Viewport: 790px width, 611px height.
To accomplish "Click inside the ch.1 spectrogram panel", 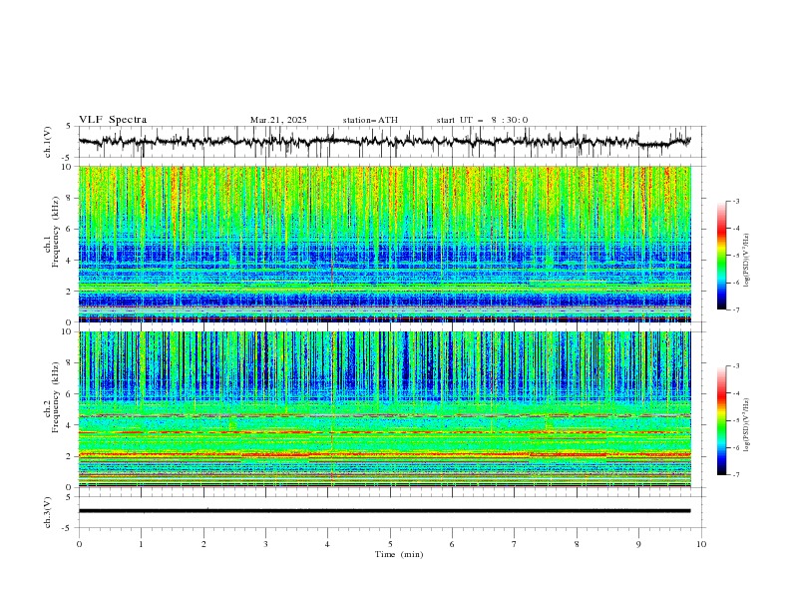I will [x=384, y=244].
